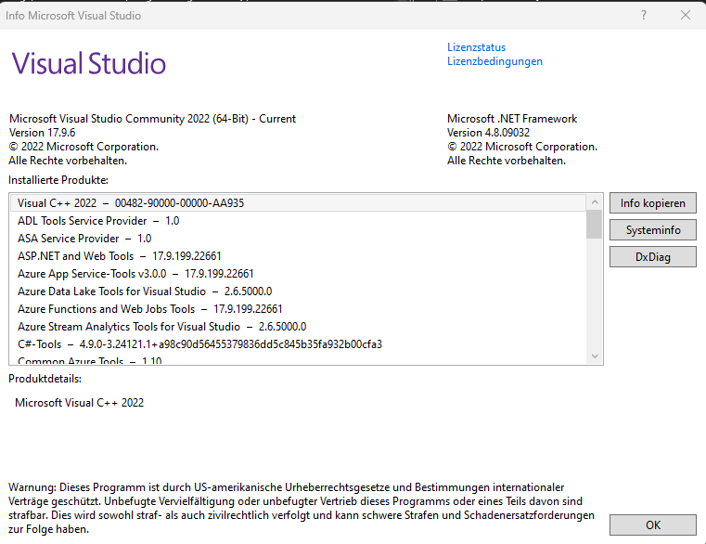Screen dimensions: 706x544
Task: Open Systeminfo
Action: tap(652, 230)
